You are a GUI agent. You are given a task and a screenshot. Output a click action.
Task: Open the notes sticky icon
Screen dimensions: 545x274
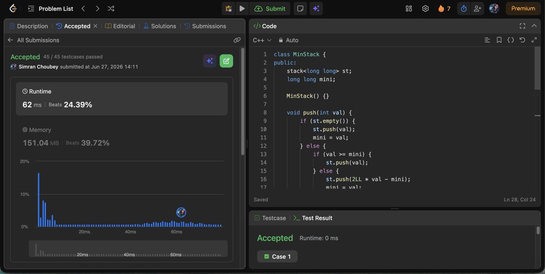pyautogui.click(x=300, y=9)
